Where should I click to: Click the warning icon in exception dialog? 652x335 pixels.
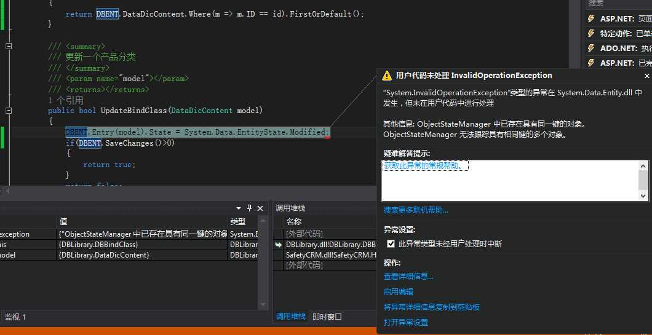[x=387, y=75]
